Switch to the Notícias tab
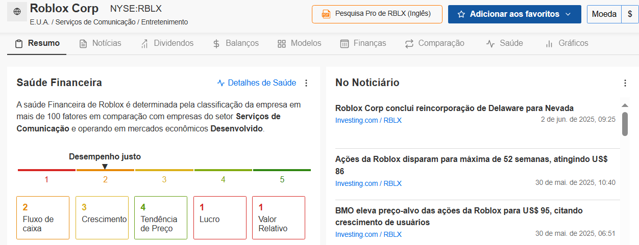The height and width of the screenshot is (245, 639). pyautogui.click(x=100, y=43)
